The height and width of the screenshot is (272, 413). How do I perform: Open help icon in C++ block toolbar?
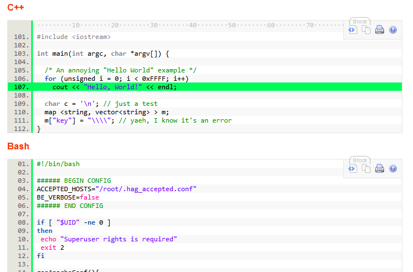393,30
